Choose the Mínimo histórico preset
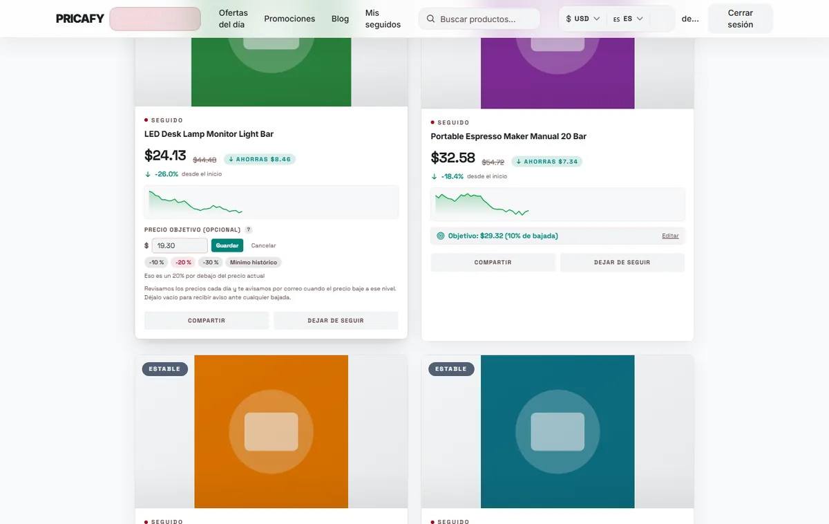 pos(254,262)
